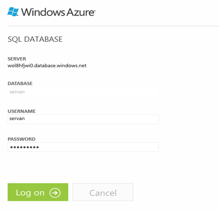
Task: Submit credentials with the green Log on button
Action: tap(38, 192)
